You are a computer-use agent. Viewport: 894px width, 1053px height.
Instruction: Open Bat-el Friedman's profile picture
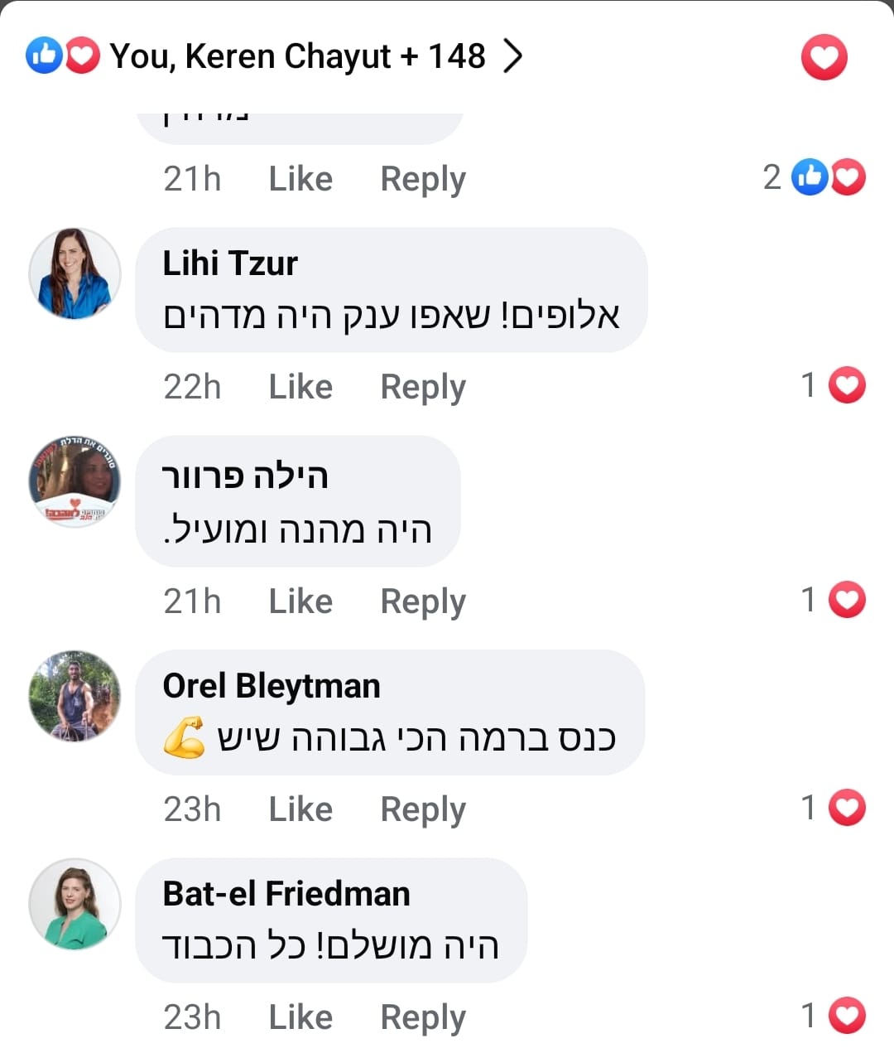(74, 904)
